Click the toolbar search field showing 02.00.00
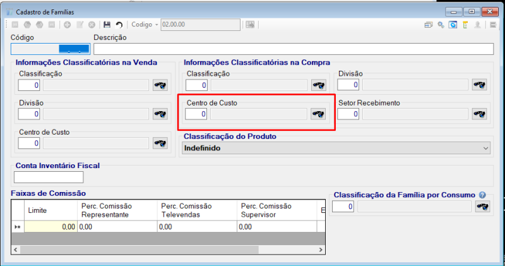The width and height of the screenshot is (505, 266). pos(200,25)
